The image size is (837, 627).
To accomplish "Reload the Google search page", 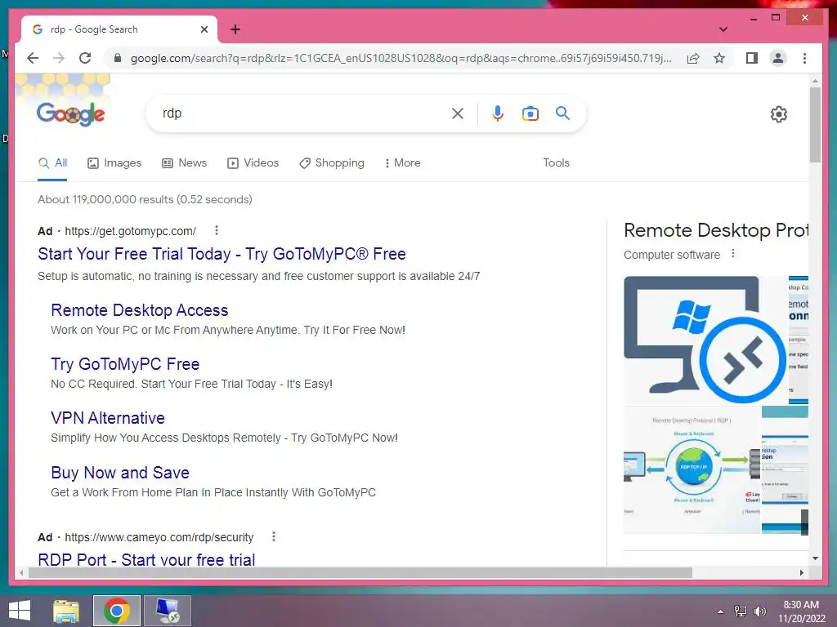I will [85, 58].
